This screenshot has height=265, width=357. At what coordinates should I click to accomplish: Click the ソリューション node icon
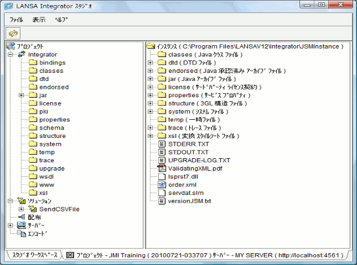point(21,201)
